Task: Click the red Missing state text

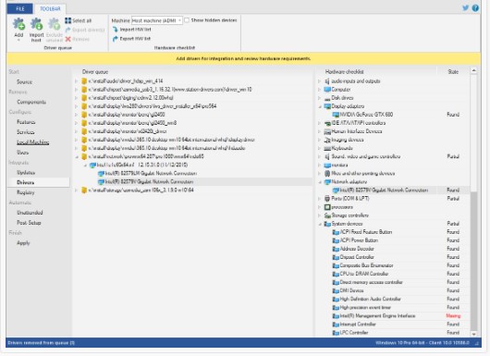Action: [x=453, y=316]
